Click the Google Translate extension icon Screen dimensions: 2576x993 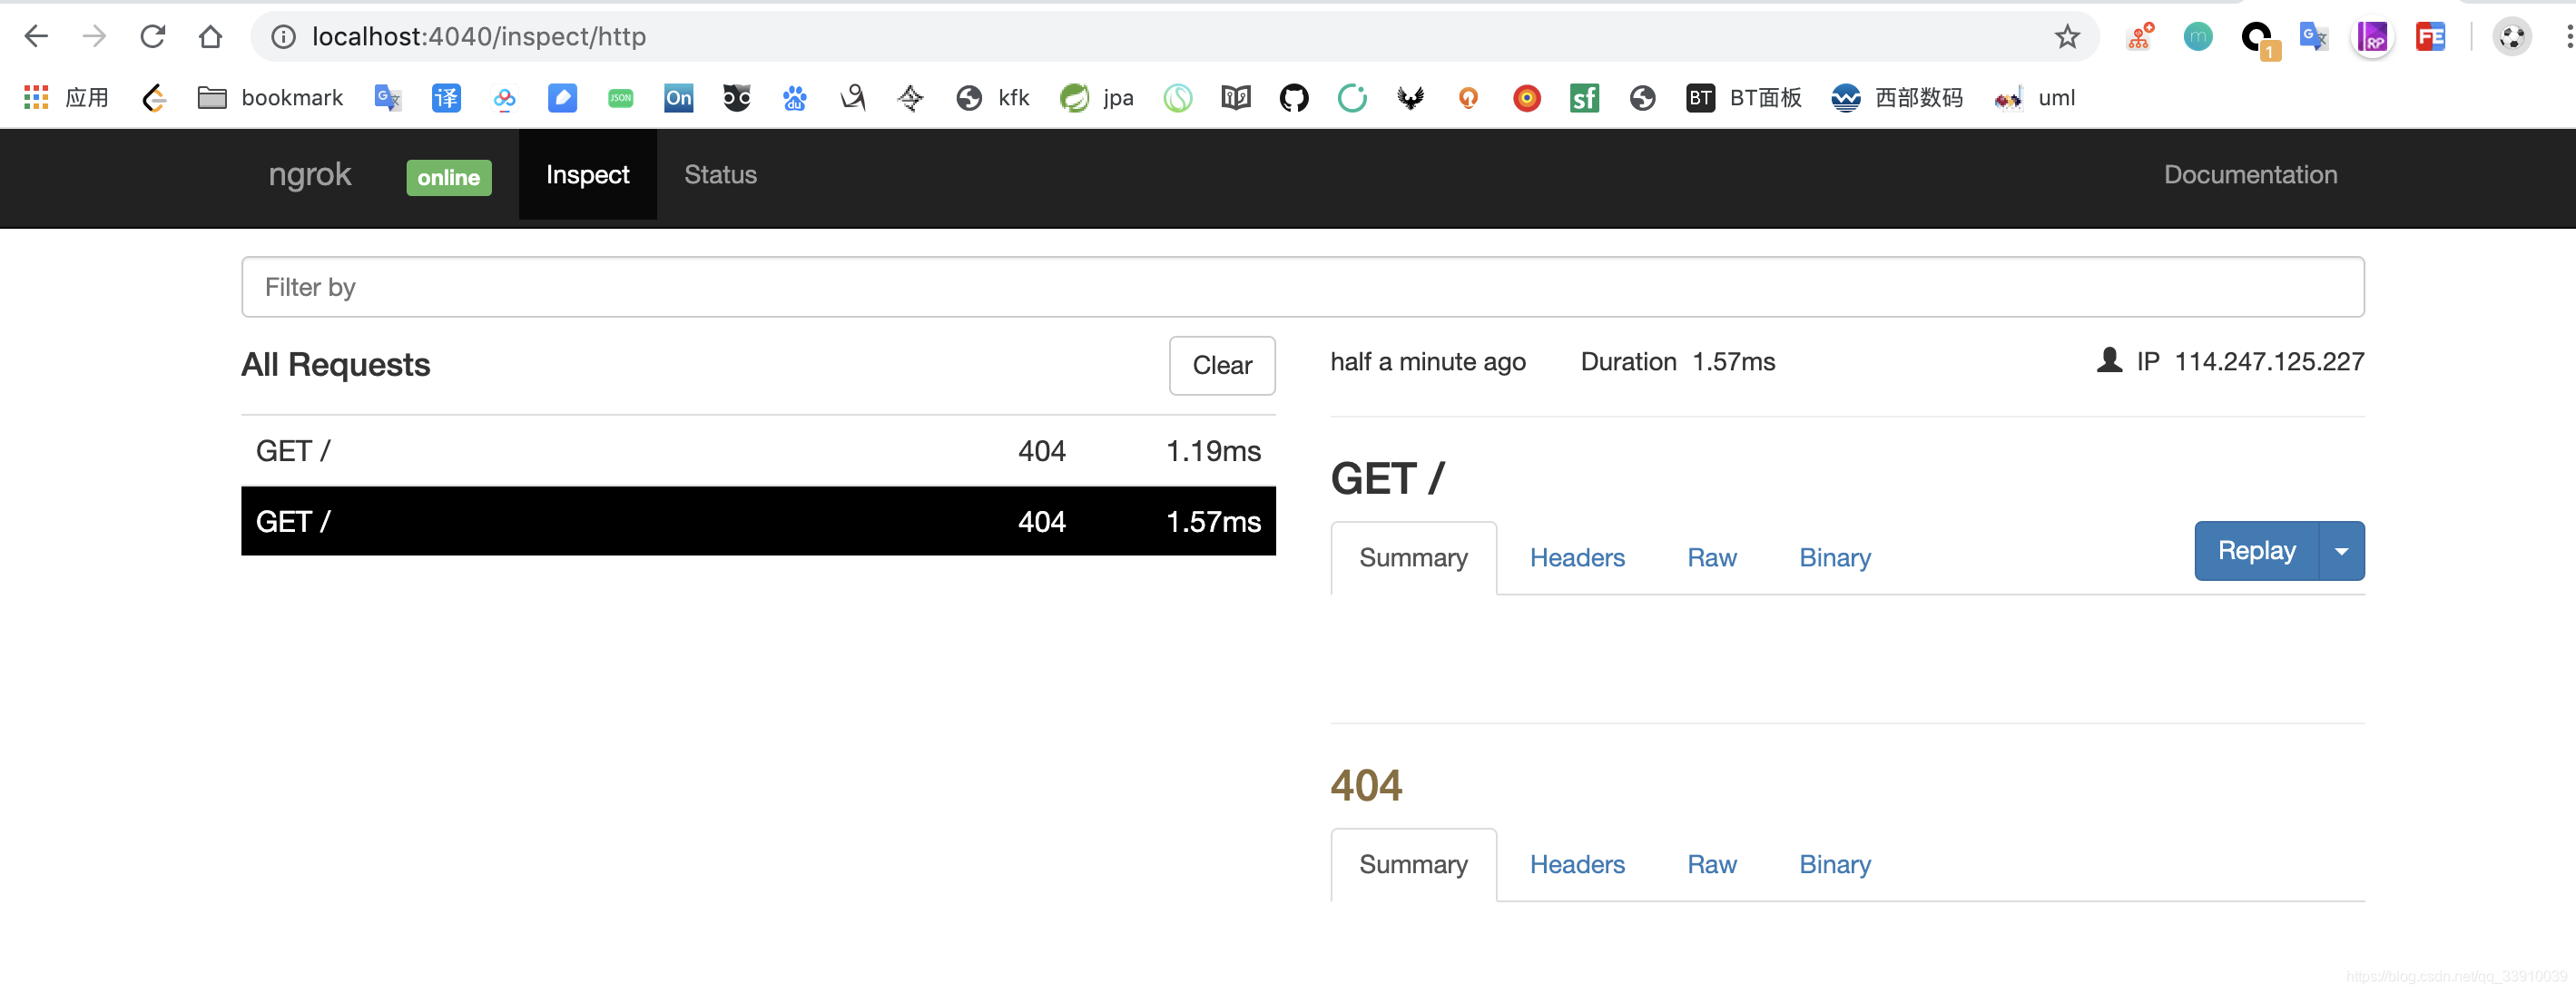[x=2313, y=37]
